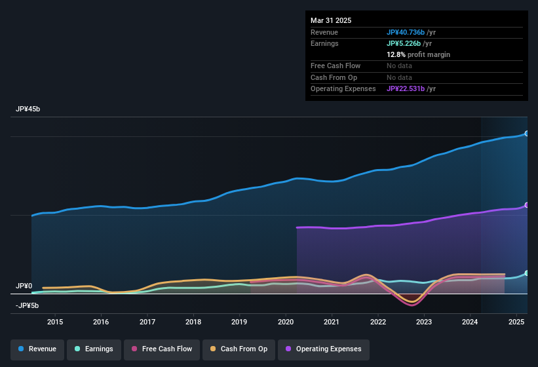Click the Operating Expenses label in tooltip
Image resolution: width=538 pixels, height=367 pixels.
click(343, 89)
